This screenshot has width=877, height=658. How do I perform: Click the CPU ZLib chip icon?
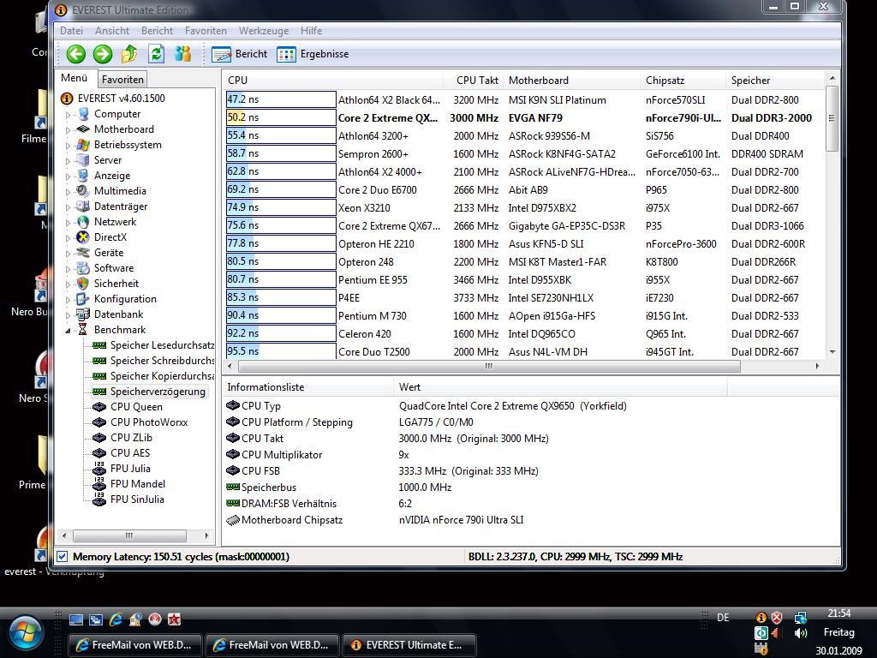tap(99, 438)
